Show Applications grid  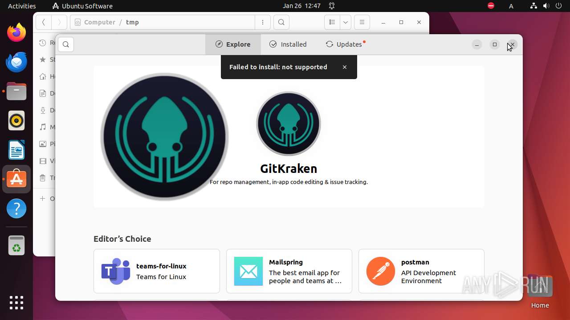[x=16, y=303]
